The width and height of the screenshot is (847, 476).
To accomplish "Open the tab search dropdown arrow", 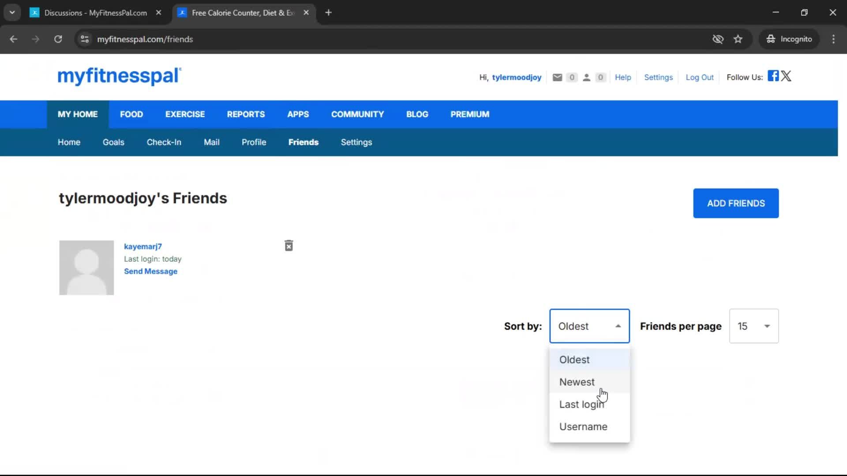I will click(12, 12).
